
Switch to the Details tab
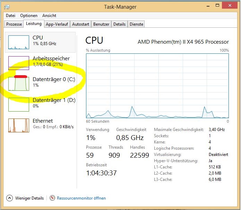point(119,24)
